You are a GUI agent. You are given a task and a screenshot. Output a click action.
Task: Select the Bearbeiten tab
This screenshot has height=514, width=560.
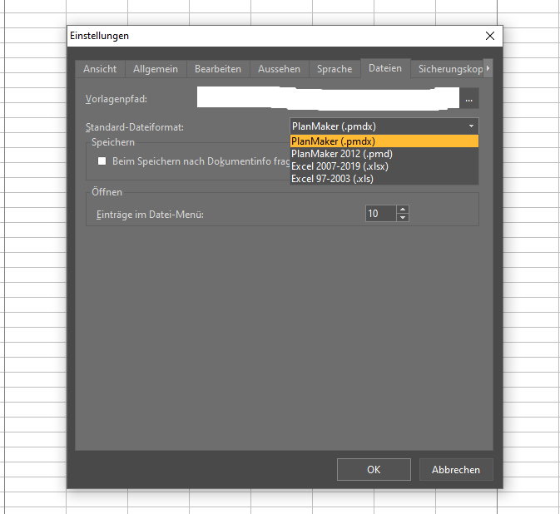[x=218, y=68]
